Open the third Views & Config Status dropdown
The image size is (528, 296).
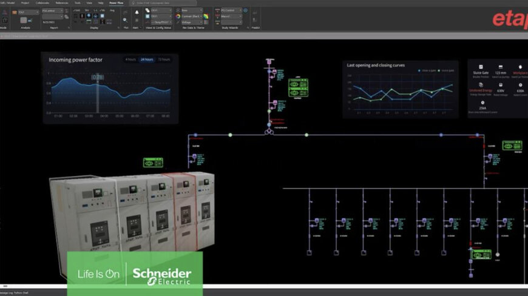(x=161, y=22)
